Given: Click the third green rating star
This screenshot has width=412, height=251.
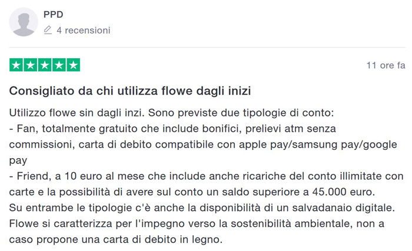Looking at the screenshot, I should pos(45,65).
